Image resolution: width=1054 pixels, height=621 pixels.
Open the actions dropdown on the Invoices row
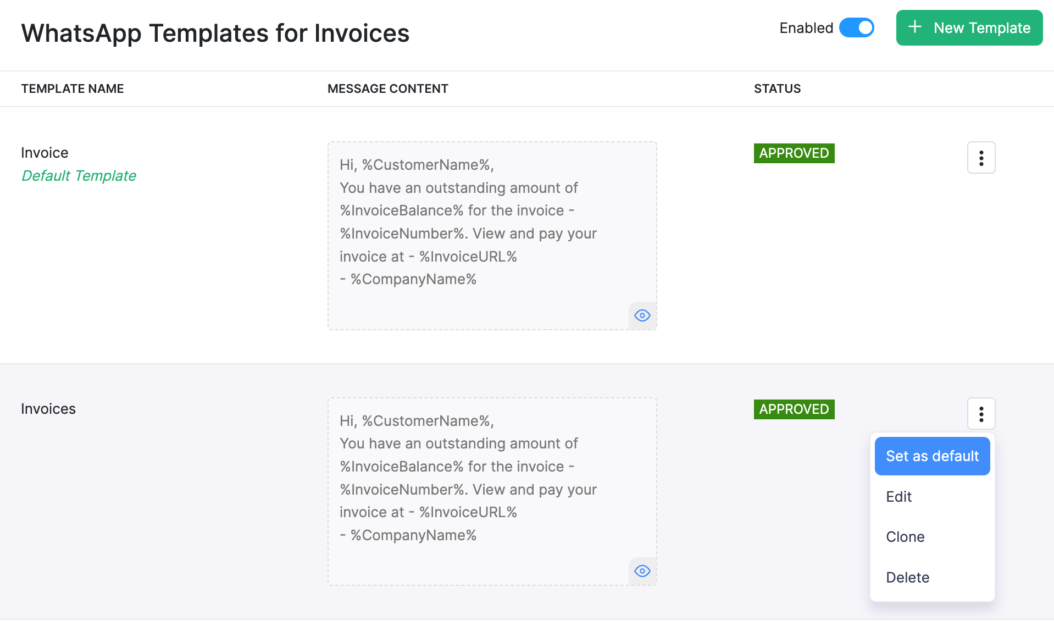tap(981, 413)
